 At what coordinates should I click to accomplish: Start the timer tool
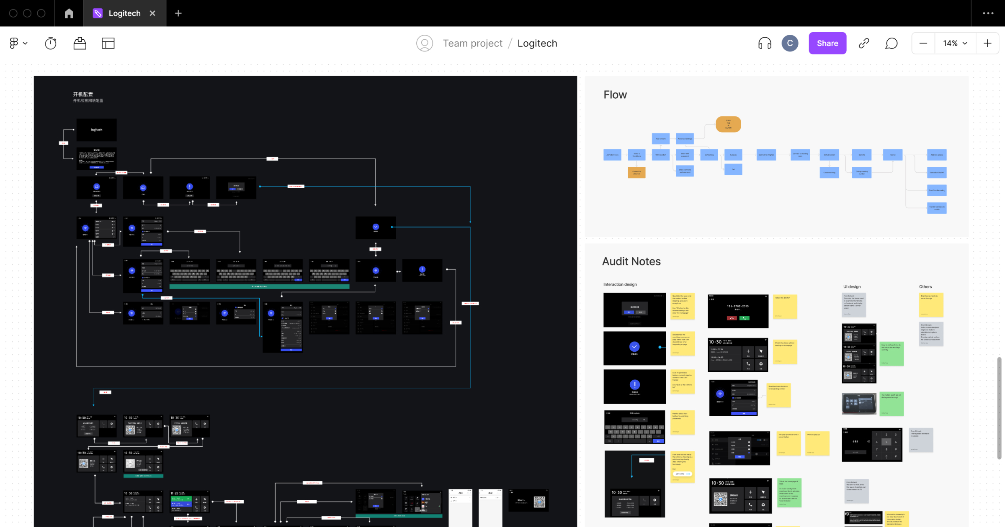(x=51, y=43)
